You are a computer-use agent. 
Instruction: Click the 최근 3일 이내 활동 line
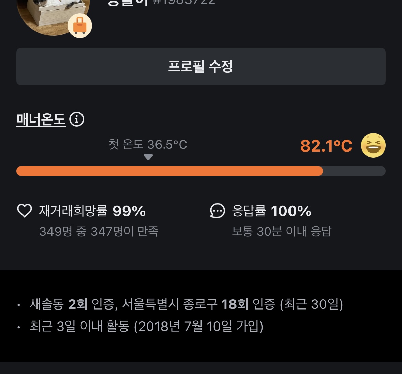click(x=146, y=326)
